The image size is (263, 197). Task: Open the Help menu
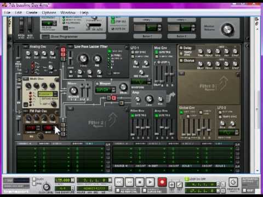click(x=84, y=13)
